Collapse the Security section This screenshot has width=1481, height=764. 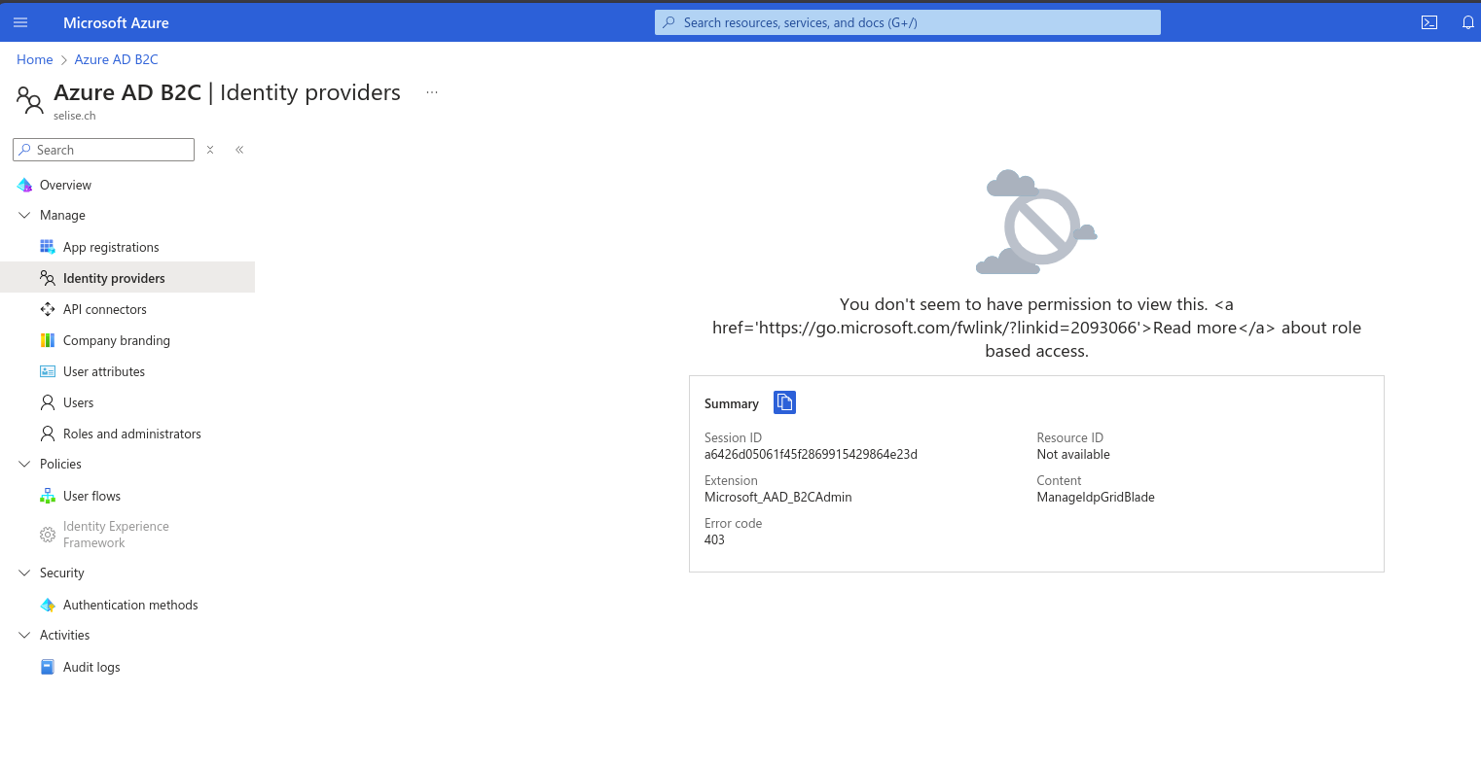coord(24,573)
